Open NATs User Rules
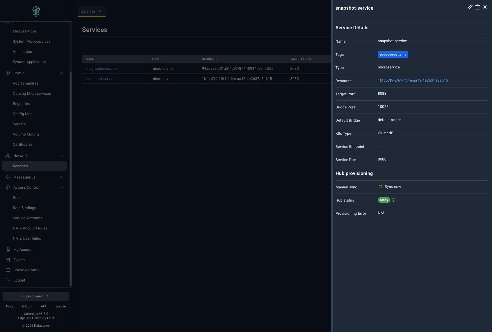This screenshot has height=332, width=492. click(x=27, y=238)
